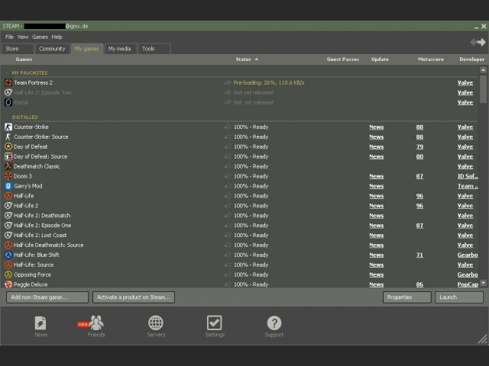The height and width of the screenshot is (366, 489).
Task: Switch to the Tools tab
Action: tap(154, 49)
